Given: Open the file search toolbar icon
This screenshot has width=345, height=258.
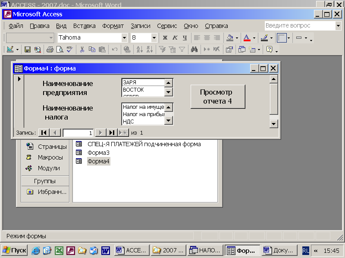Looking at the screenshot, I should coord(38,49).
